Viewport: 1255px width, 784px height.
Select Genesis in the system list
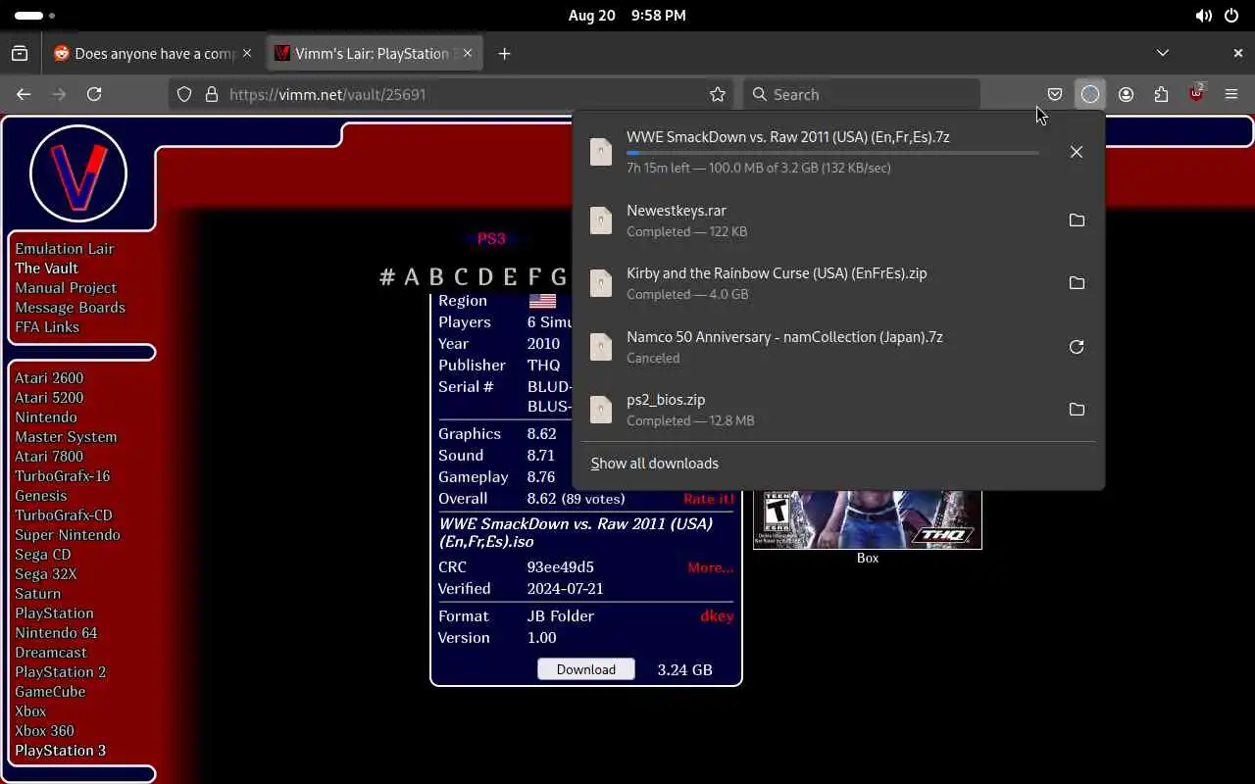pos(41,496)
